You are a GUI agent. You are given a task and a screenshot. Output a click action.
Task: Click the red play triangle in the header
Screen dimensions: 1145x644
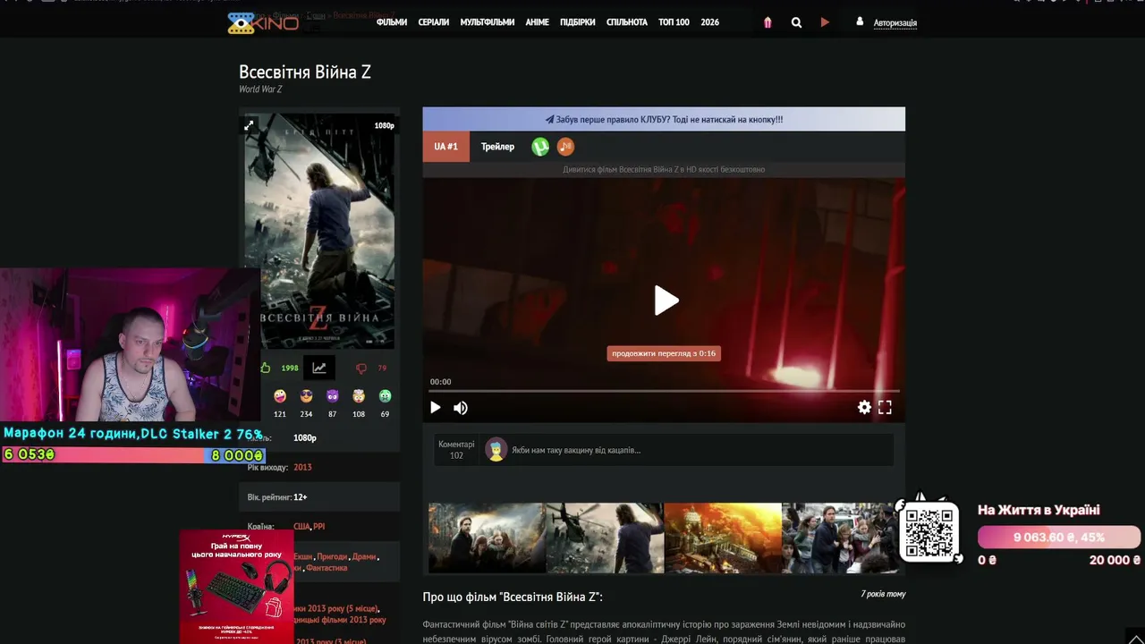(x=825, y=22)
